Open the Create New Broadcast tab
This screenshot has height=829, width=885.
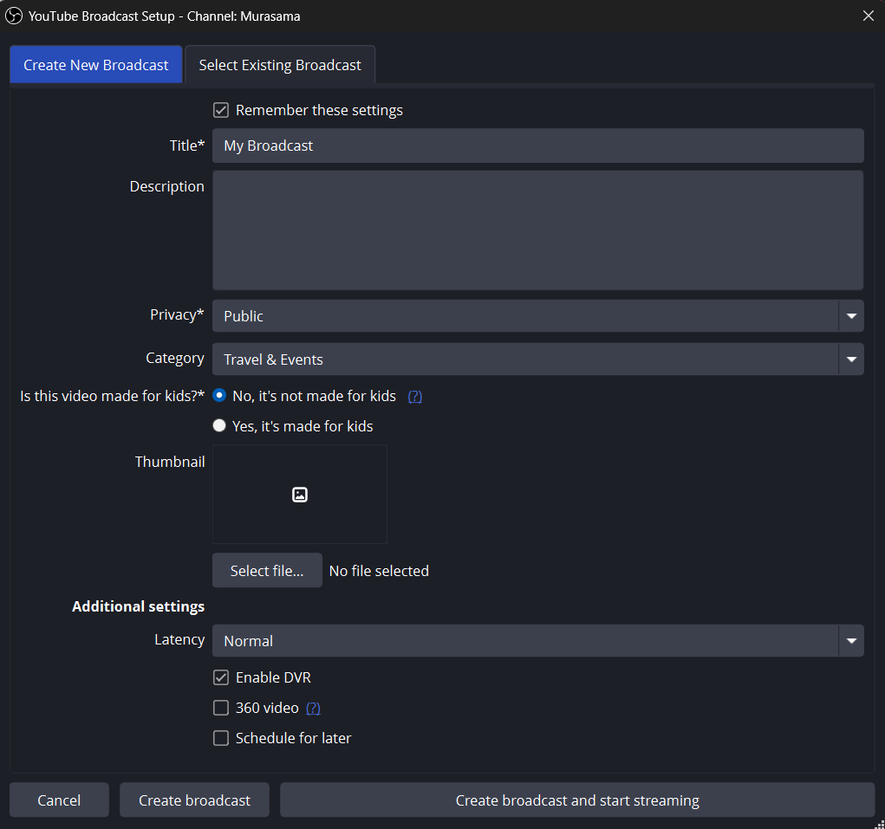click(96, 65)
